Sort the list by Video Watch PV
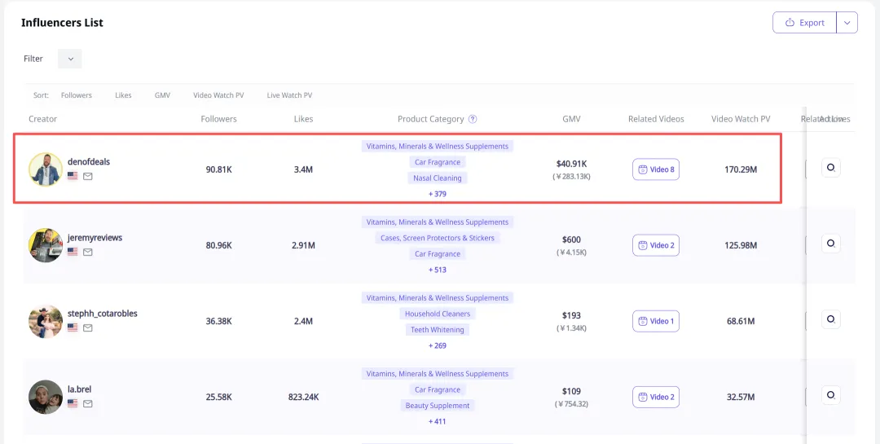880x444 pixels. (x=218, y=95)
